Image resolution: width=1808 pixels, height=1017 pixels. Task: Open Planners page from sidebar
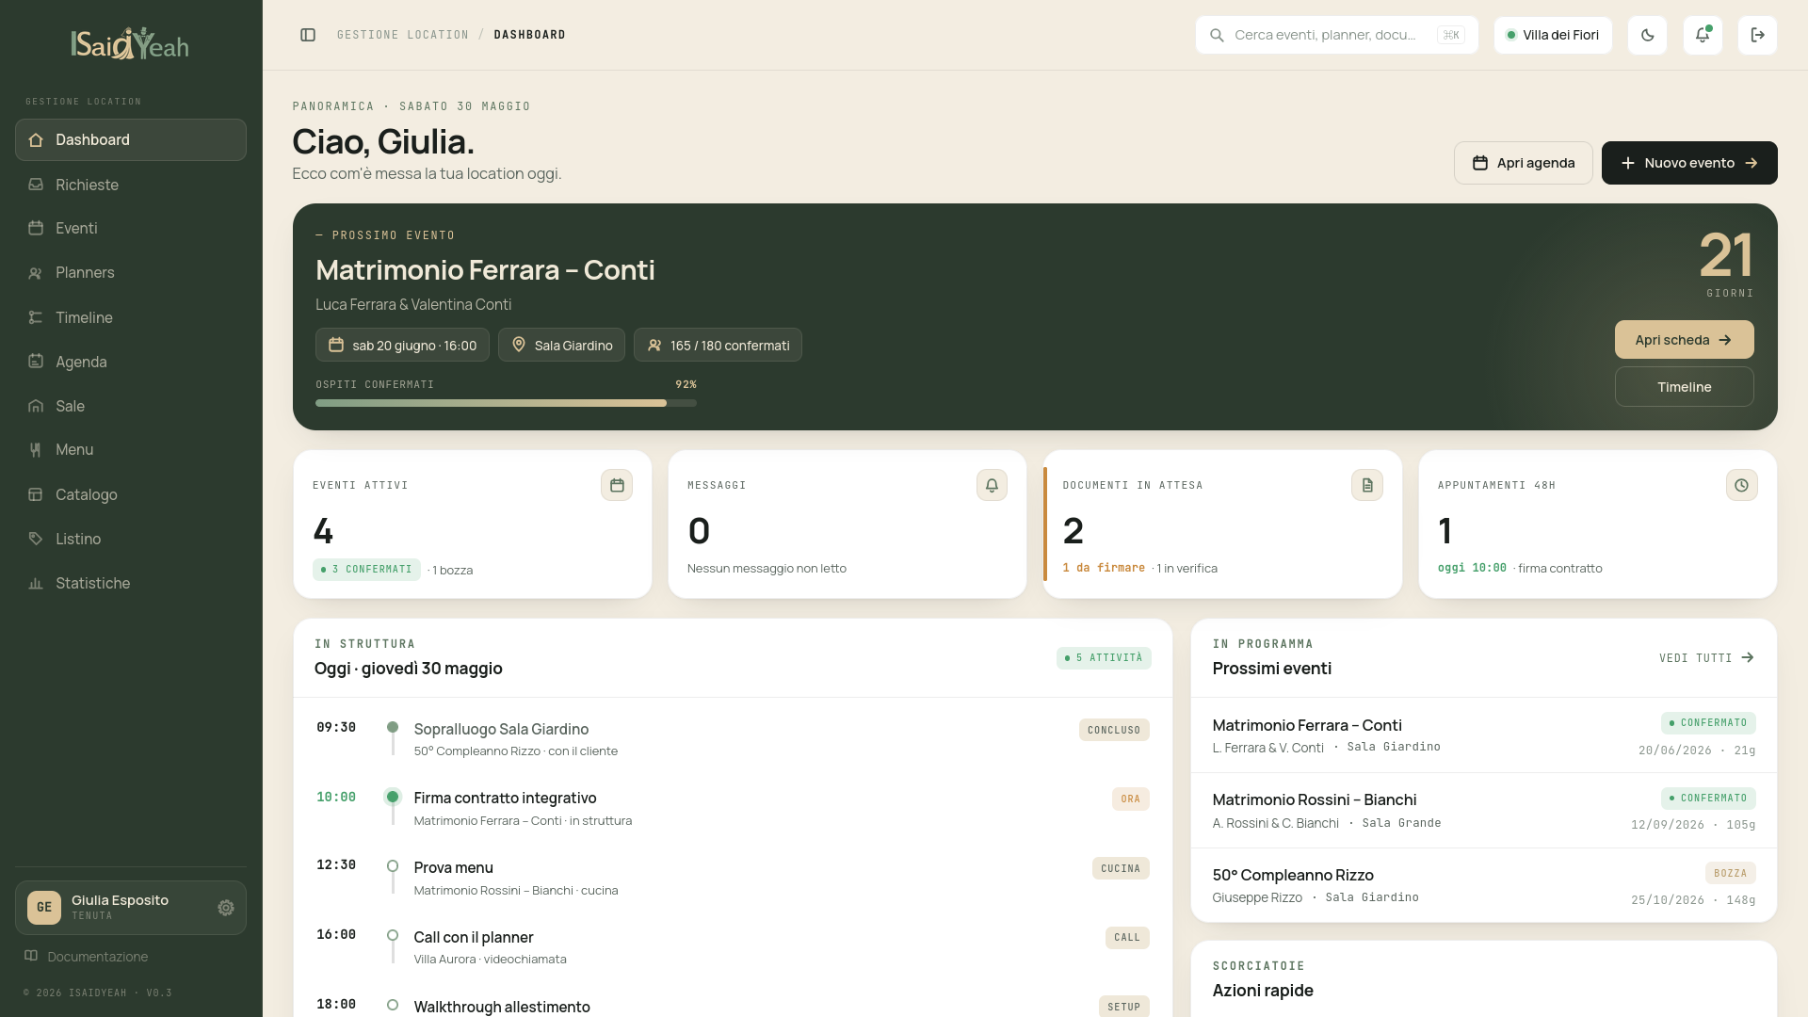click(x=131, y=273)
